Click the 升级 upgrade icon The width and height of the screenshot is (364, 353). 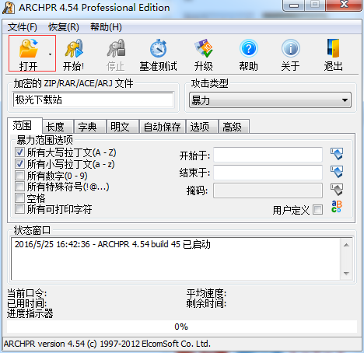pyautogui.click(x=204, y=48)
